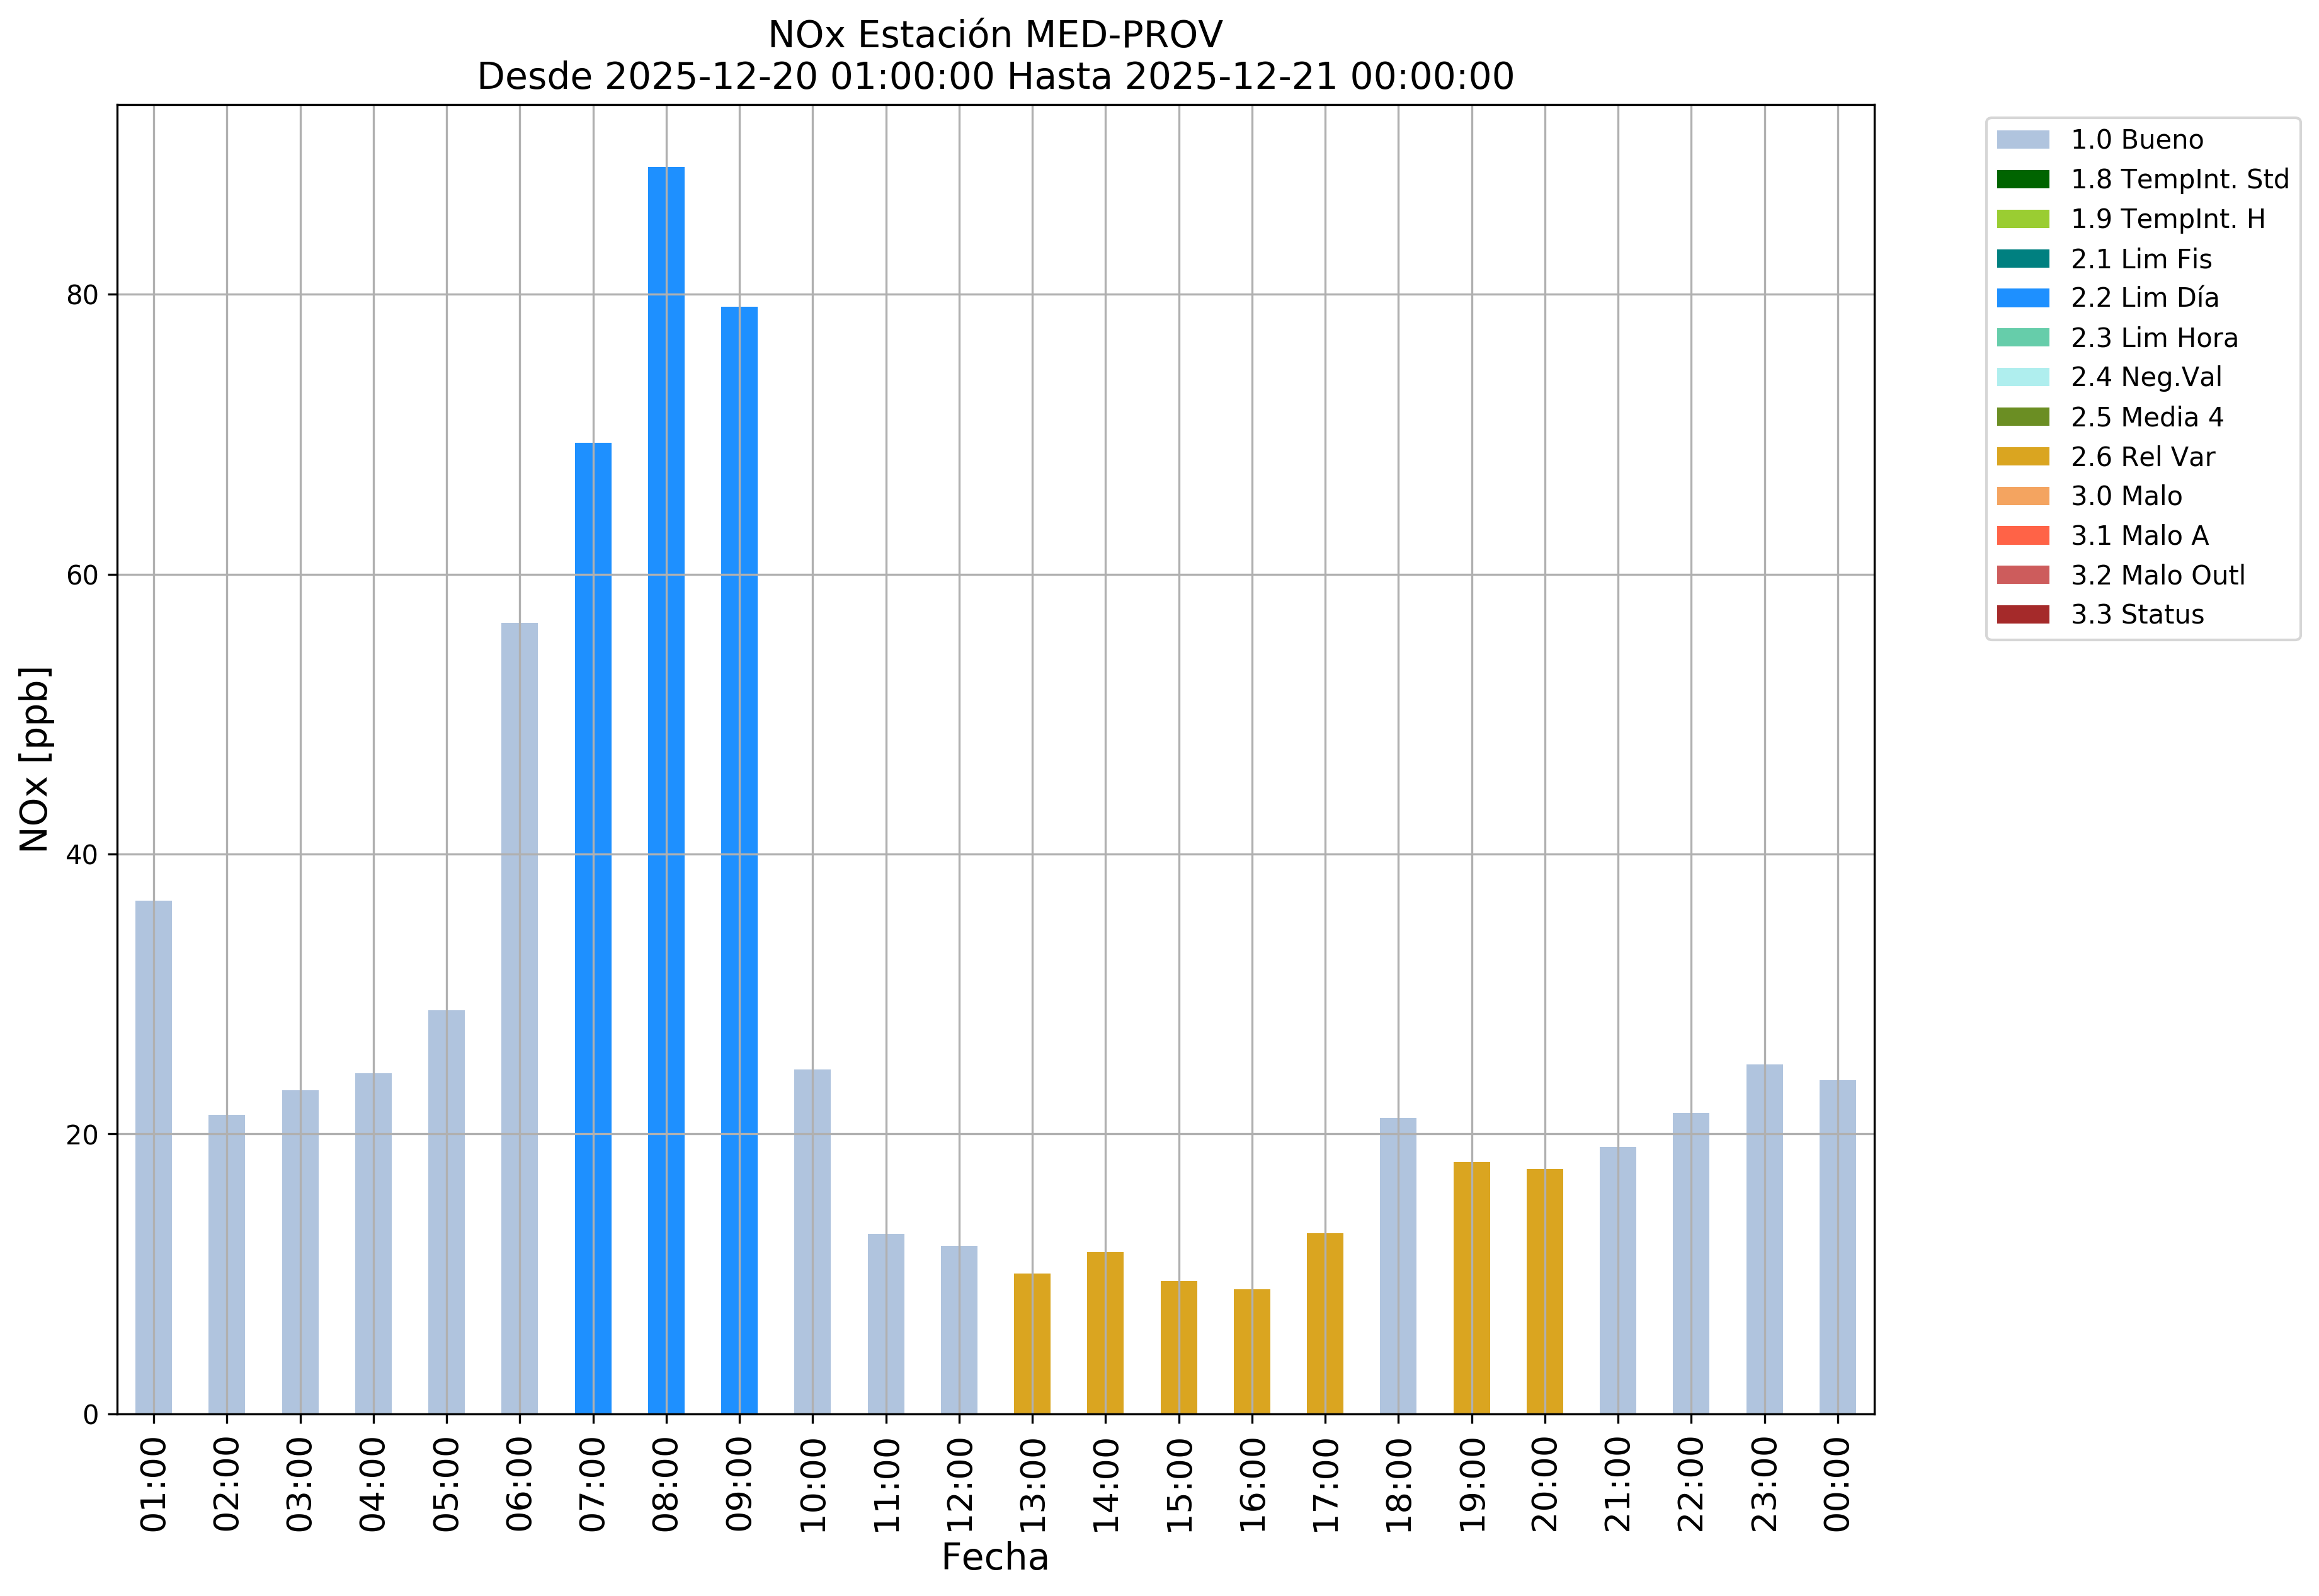2319x1596 pixels.
Task: Click the tallest blue bar at 08:00
Action: click(666, 790)
